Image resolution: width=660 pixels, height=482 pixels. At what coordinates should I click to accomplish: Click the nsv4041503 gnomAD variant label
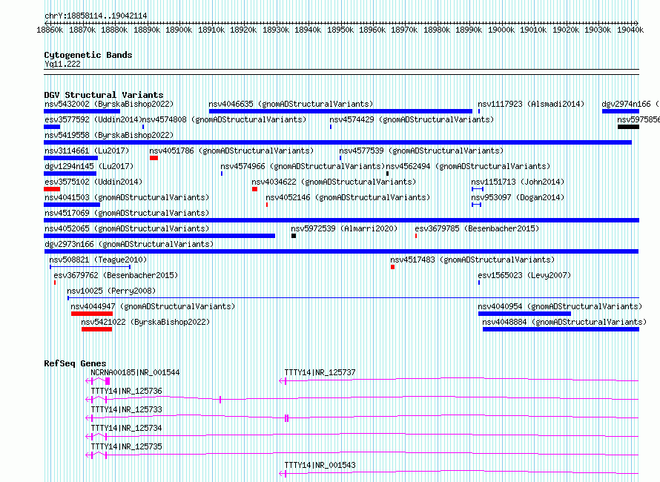pos(127,197)
